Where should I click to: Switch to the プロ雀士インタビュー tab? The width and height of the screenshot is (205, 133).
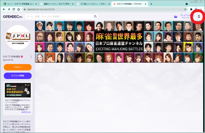click(93, 4)
